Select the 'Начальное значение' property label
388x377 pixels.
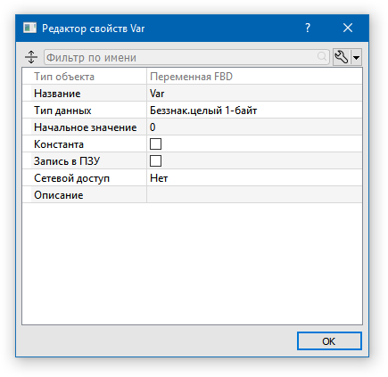[86, 127]
